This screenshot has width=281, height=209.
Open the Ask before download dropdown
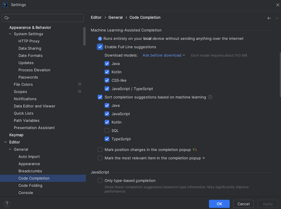pos(164,55)
